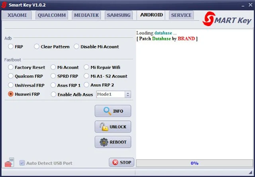Viewport: 255px width, 177px height.
Task: Click the resize grip in status bar corner
Action: click(x=250, y=172)
